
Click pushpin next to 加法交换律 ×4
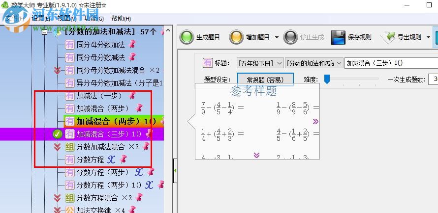(132, 210)
